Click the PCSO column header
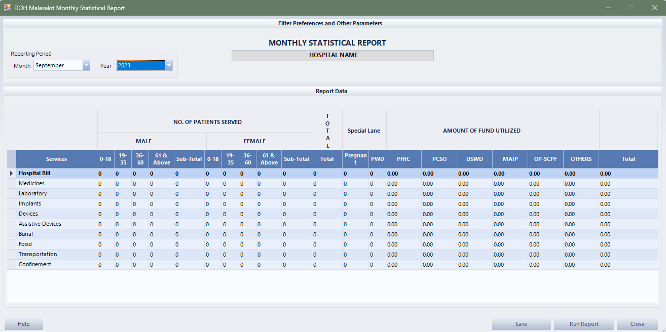 [x=439, y=159]
